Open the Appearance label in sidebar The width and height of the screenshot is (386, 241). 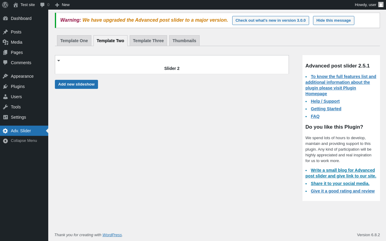click(22, 76)
